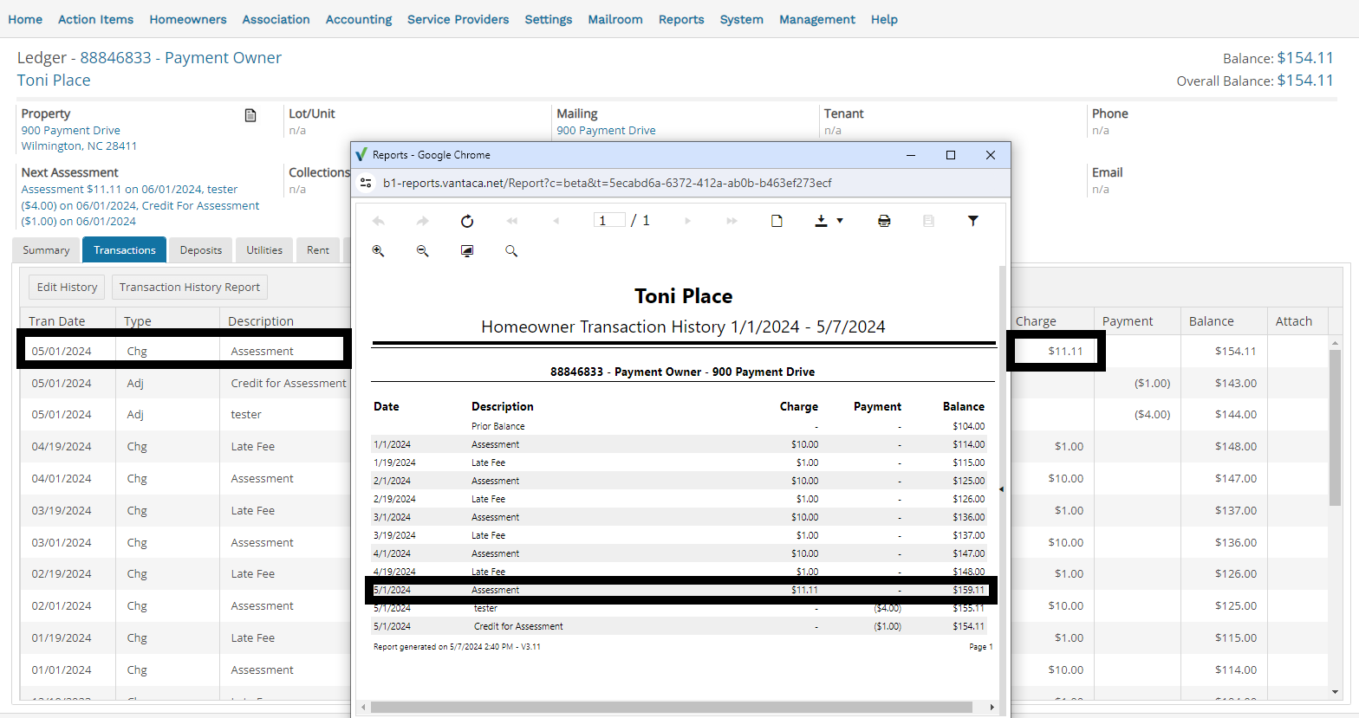Open ($4.00) Credit For Assessment link

(140, 205)
